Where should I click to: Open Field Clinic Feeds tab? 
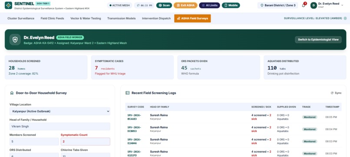pyautogui.click(x=52, y=18)
